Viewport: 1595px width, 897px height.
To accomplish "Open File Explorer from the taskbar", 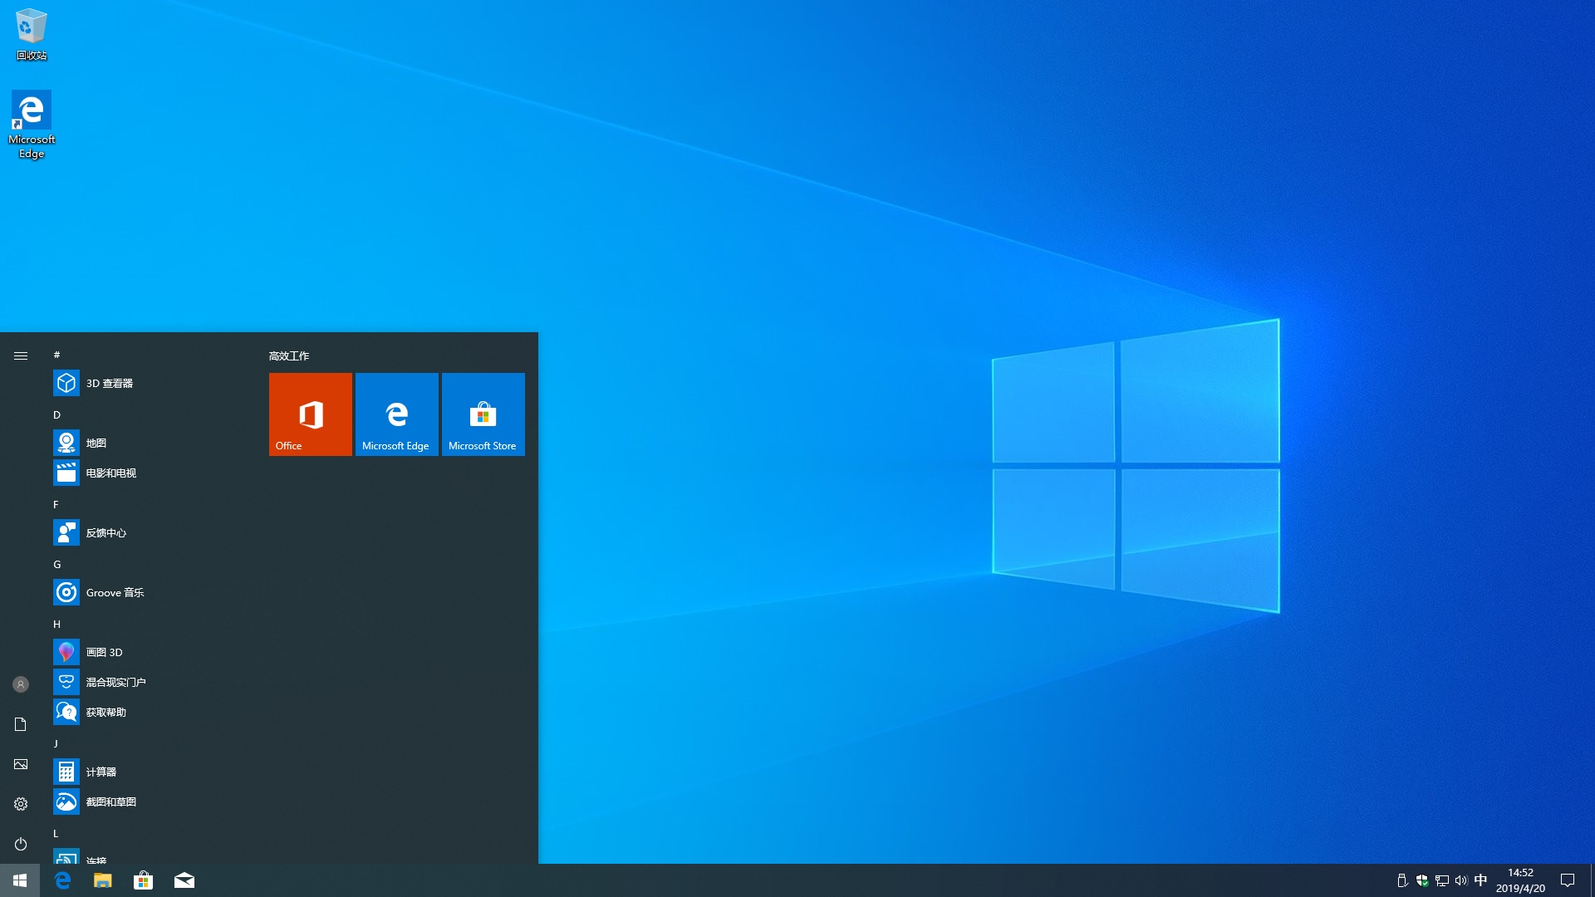I will (x=102, y=880).
